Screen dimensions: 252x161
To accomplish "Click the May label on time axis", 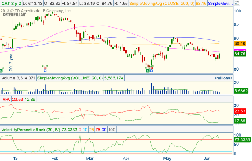I will 167,159.
